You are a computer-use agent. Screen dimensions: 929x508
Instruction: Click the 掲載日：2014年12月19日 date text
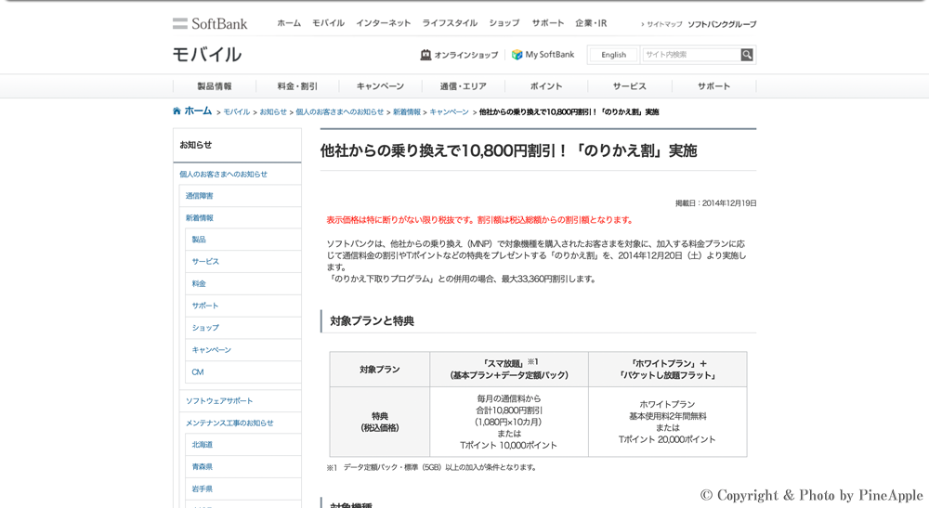pyautogui.click(x=715, y=203)
